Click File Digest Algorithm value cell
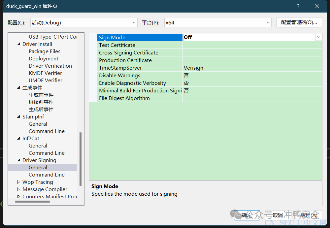Image resolution: width=330 pixels, height=228 pixels. (252, 98)
